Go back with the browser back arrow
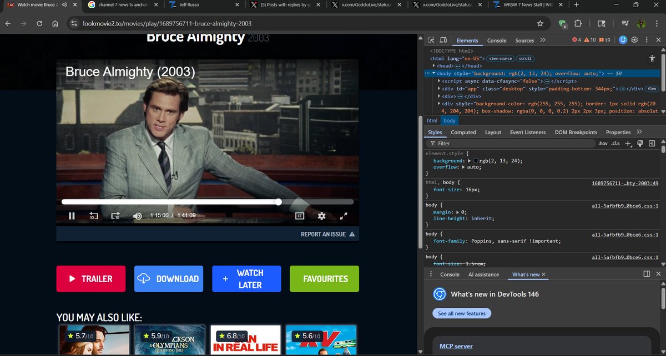 coord(8,24)
